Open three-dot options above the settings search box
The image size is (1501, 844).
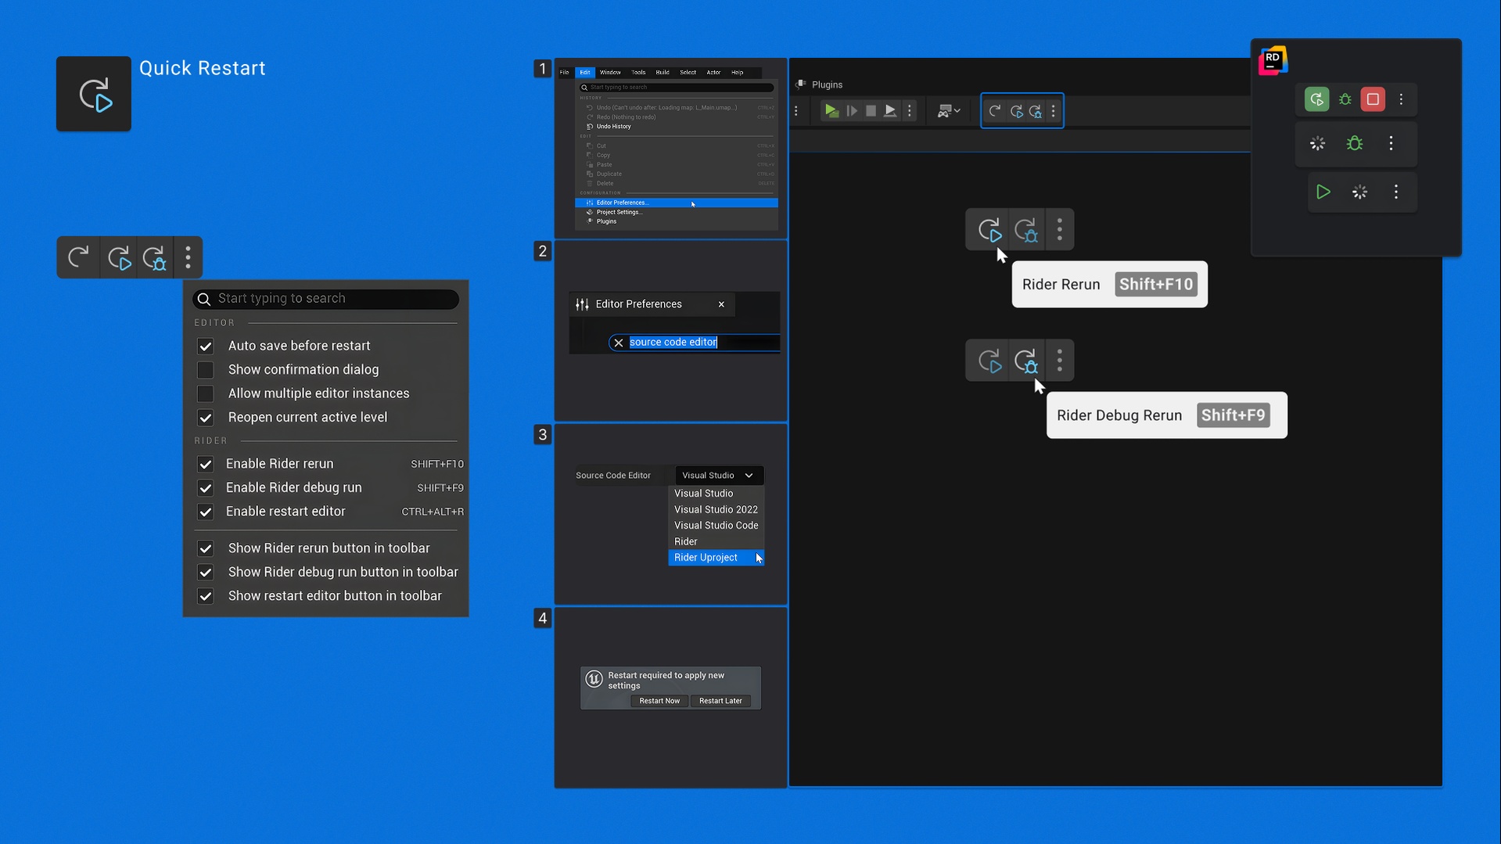click(188, 257)
